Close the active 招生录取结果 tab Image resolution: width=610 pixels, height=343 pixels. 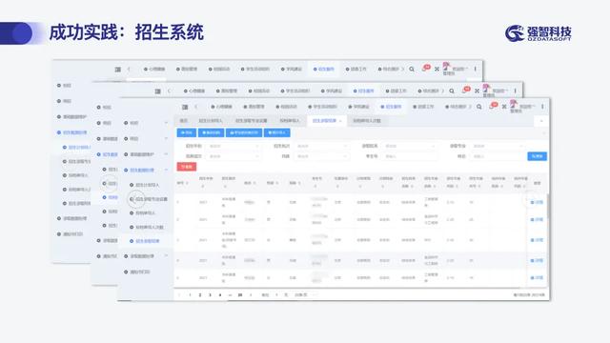point(340,121)
